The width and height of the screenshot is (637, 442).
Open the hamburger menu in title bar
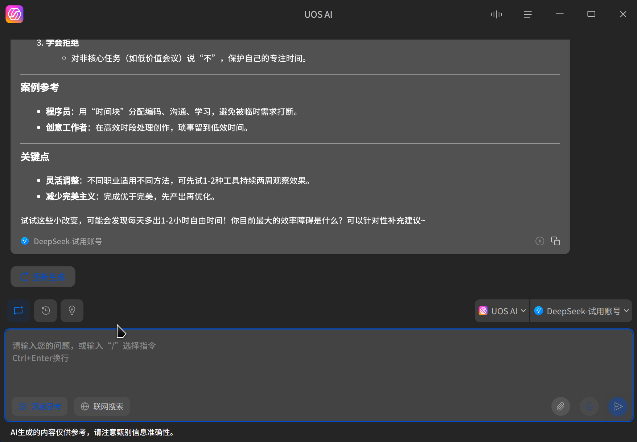click(x=528, y=14)
